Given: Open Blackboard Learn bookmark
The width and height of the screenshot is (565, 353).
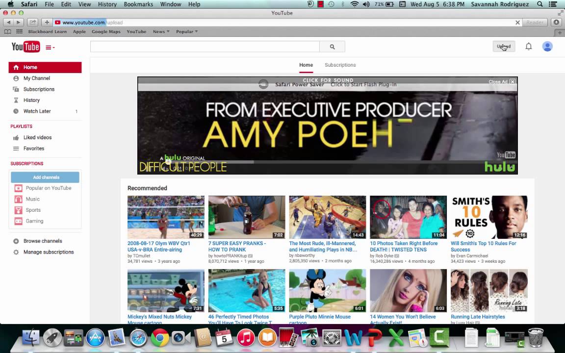Looking at the screenshot, I should (47, 32).
